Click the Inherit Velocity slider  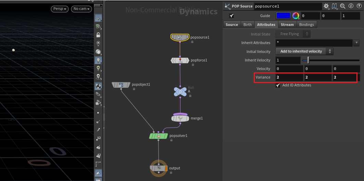(331, 60)
